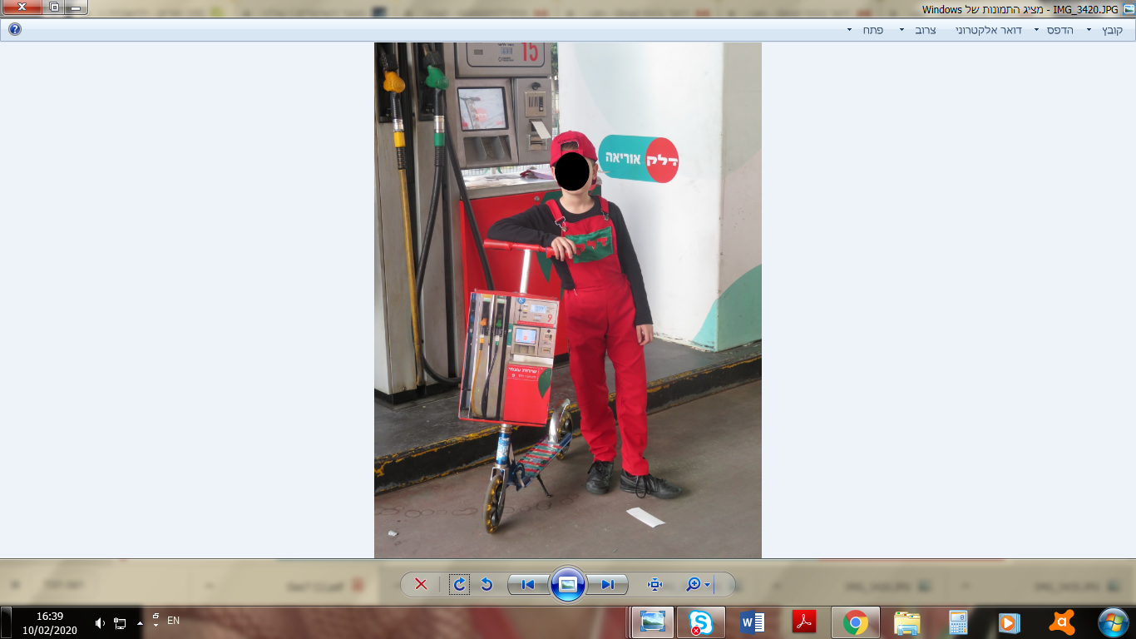
Task: Rotate the photo clockwise
Action: click(x=459, y=584)
